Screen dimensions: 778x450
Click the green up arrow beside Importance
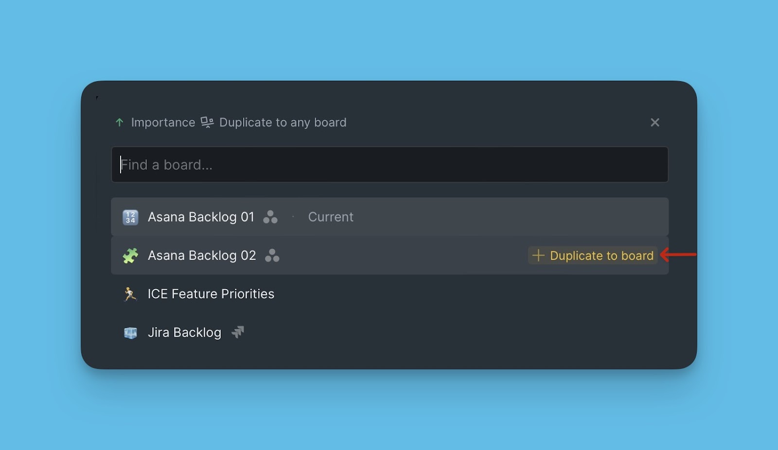click(120, 122)
